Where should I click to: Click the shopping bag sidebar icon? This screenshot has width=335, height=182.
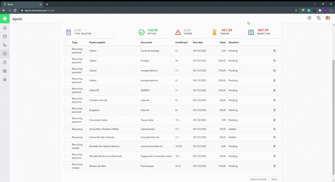click(5, 62)
